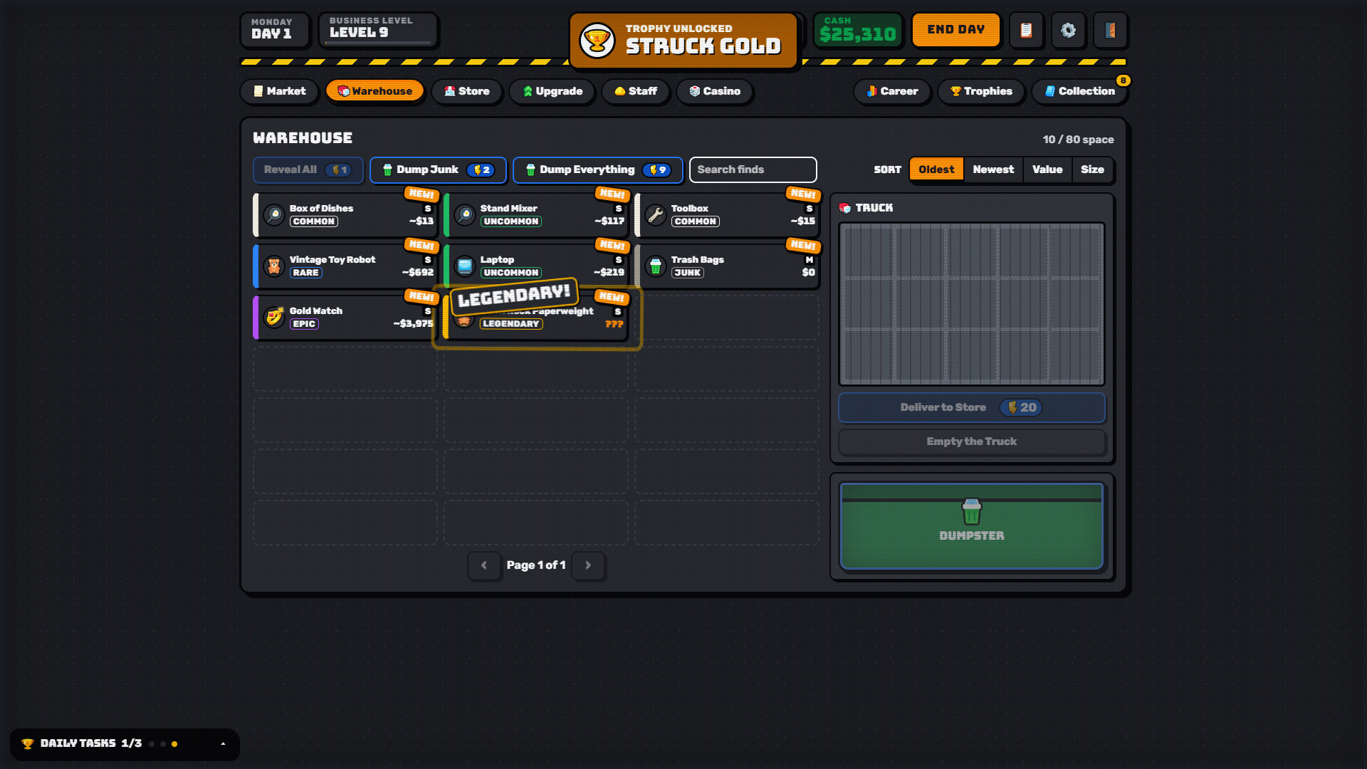Viewport: 1367px width, 769px height.
Task: Open the Collection tab
Action: pyautogui.click(x=1079, y=91)
